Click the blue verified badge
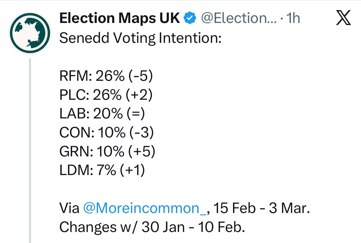 click(190, 19)
